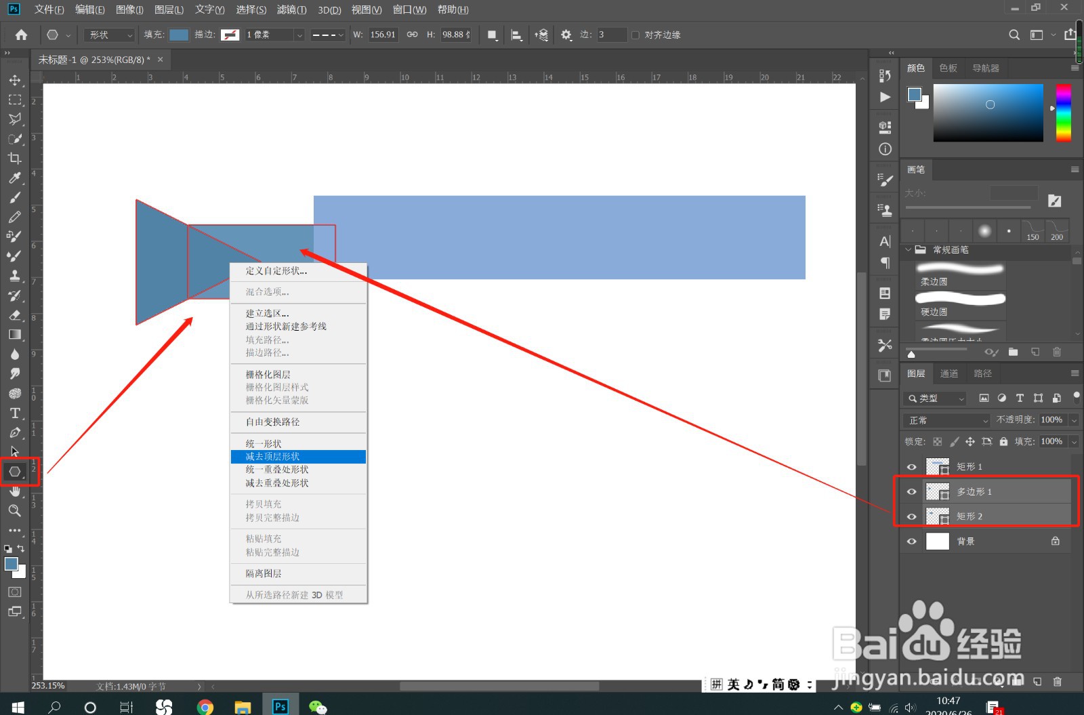1084x715 pixels.
Task: Click the color hue spectrum slider
Action: click(x=1064, y=113)
